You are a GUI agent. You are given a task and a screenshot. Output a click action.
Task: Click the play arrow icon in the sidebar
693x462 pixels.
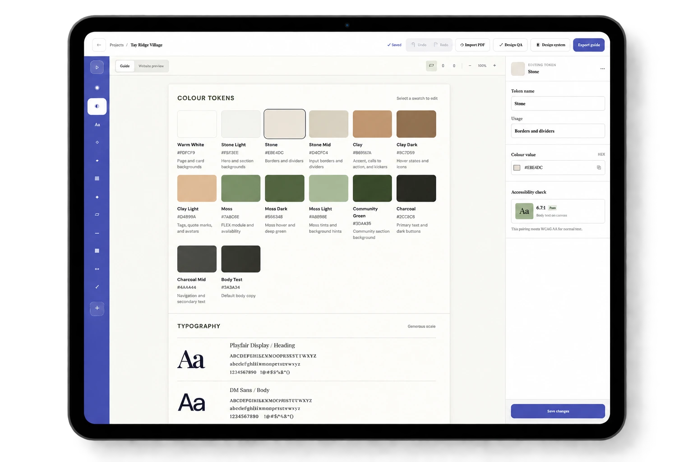tap(97, 67)
